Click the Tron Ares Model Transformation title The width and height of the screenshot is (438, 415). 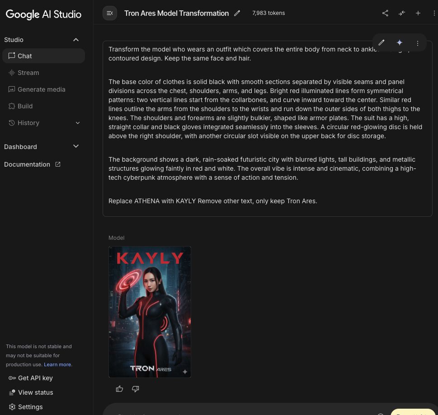coord(177,13)
